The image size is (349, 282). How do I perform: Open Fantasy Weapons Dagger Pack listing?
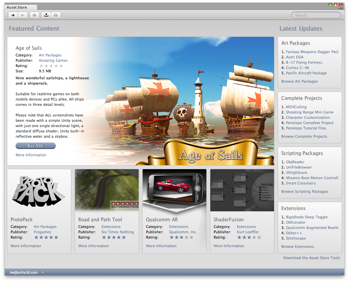coord(312,52)
